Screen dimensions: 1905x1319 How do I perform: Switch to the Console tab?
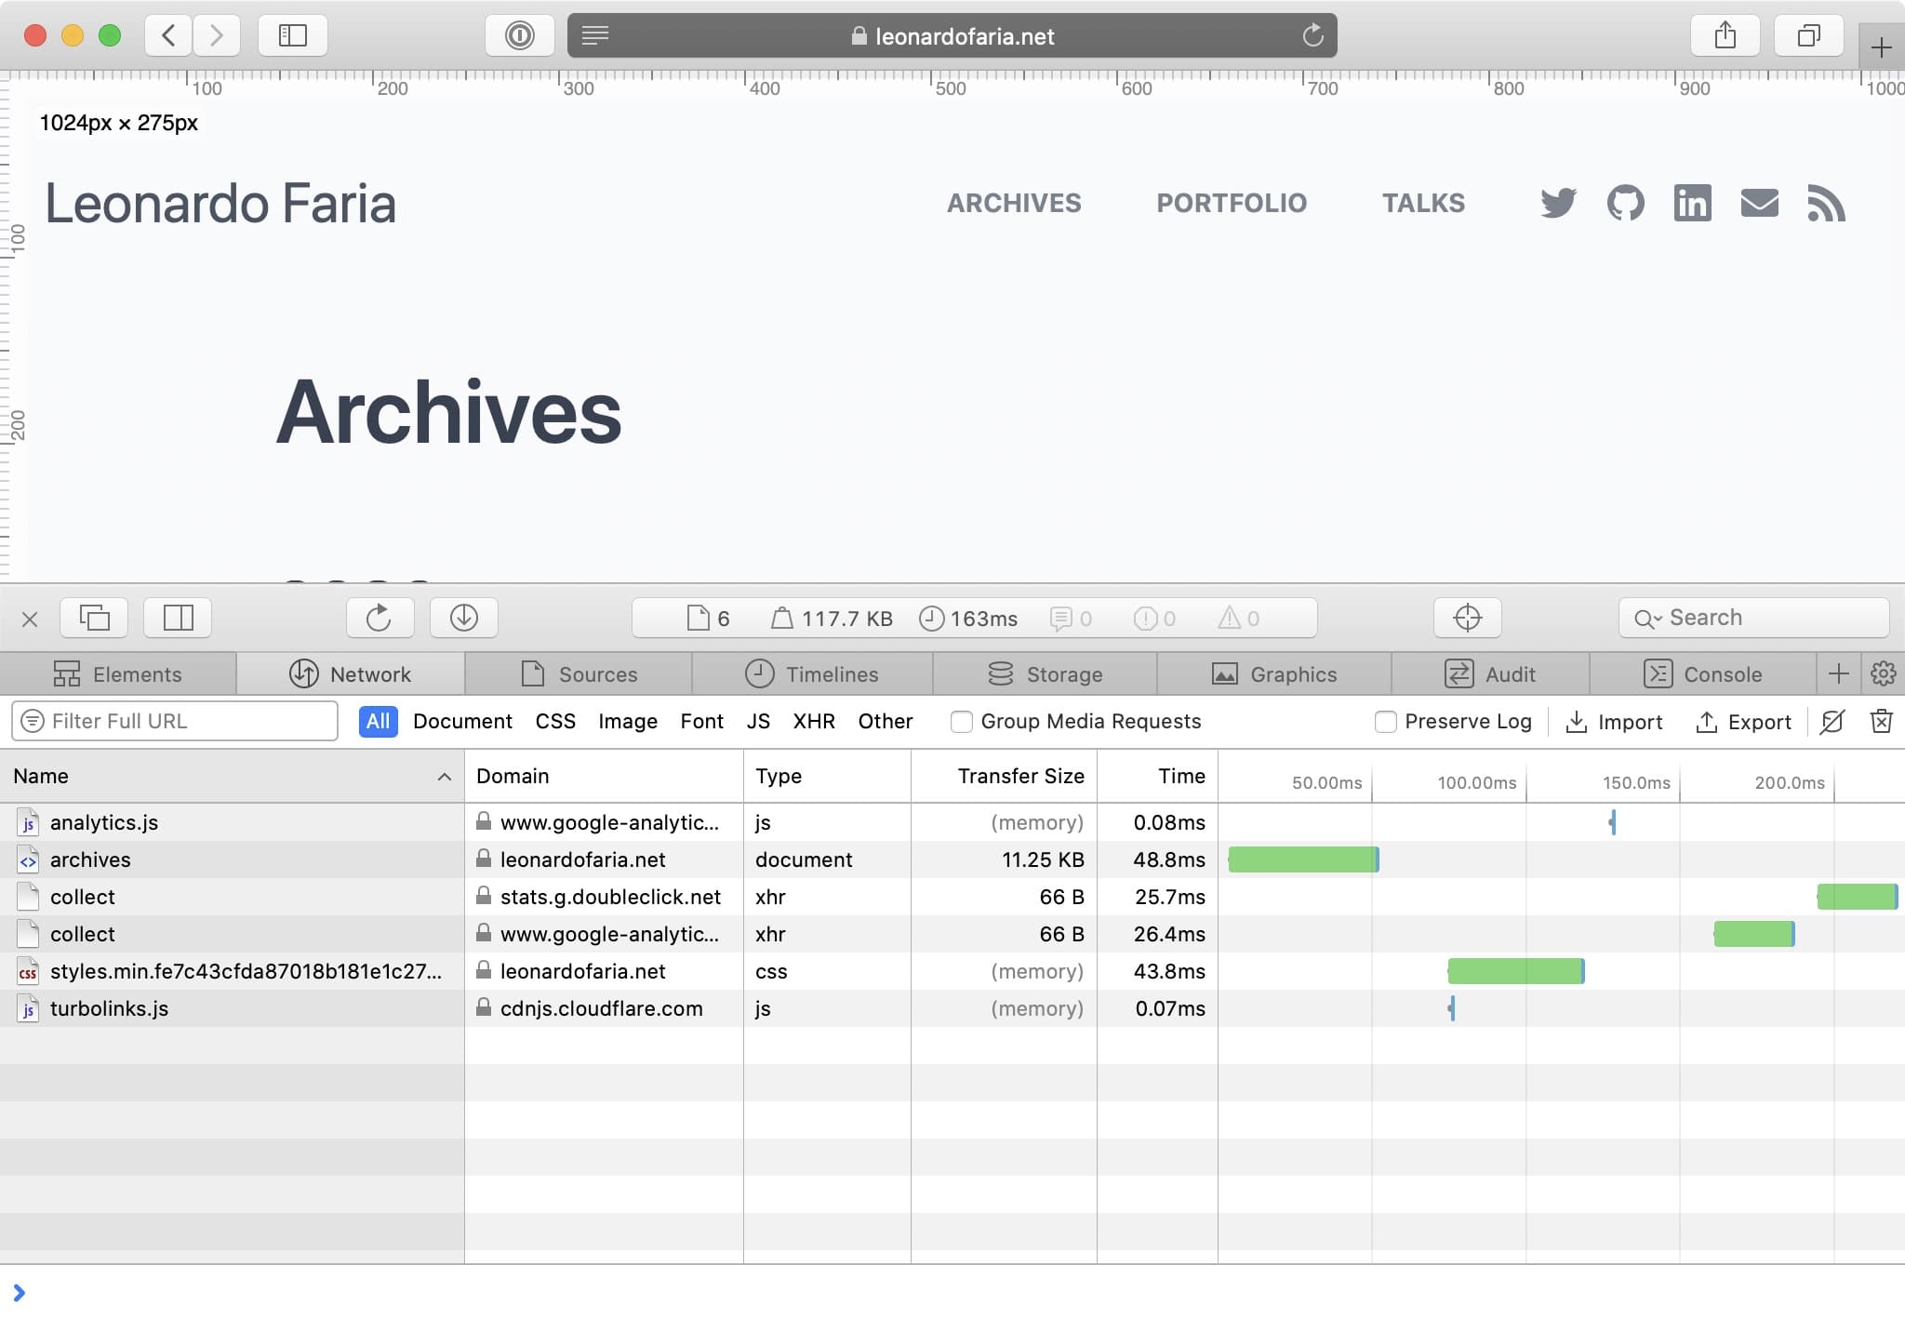[x=1703, y=674]
